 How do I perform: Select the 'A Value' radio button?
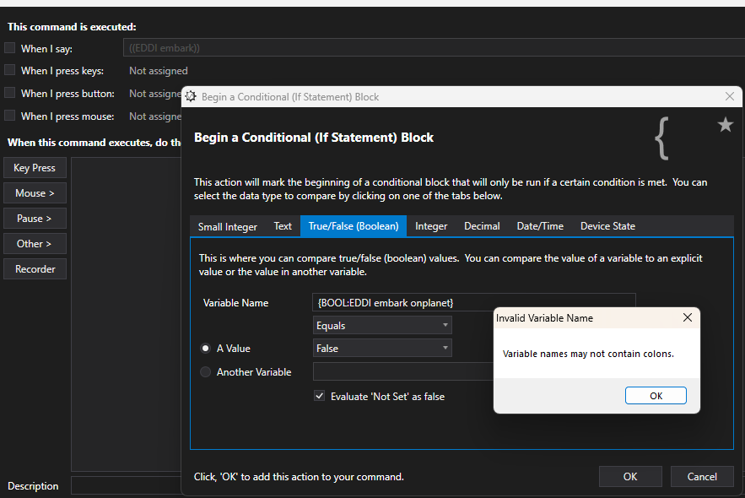(205, 349)
